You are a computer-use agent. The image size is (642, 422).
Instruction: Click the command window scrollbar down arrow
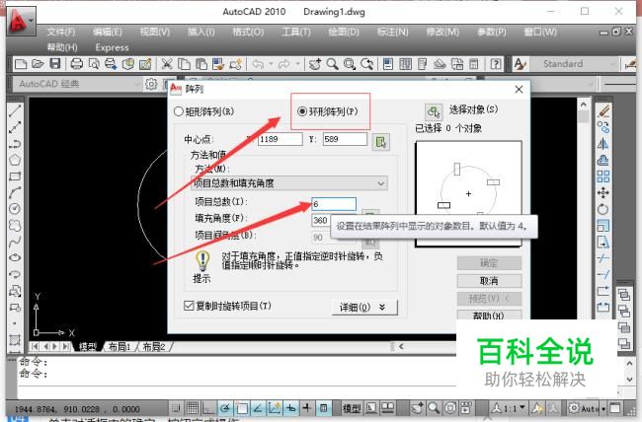click(630, 380)
